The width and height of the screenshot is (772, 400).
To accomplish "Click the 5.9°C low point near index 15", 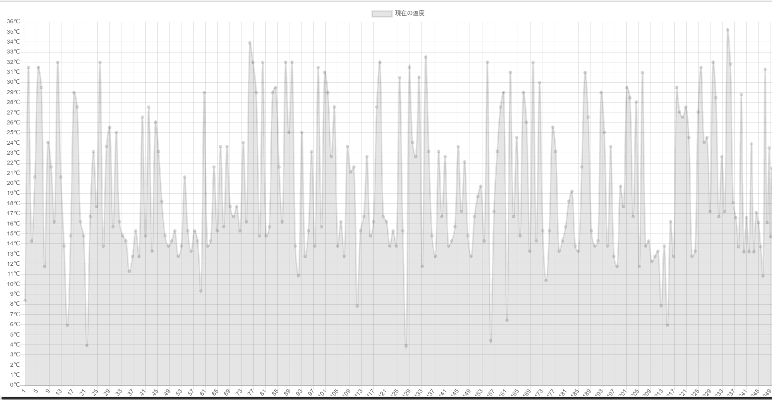I will pos(67,325).
